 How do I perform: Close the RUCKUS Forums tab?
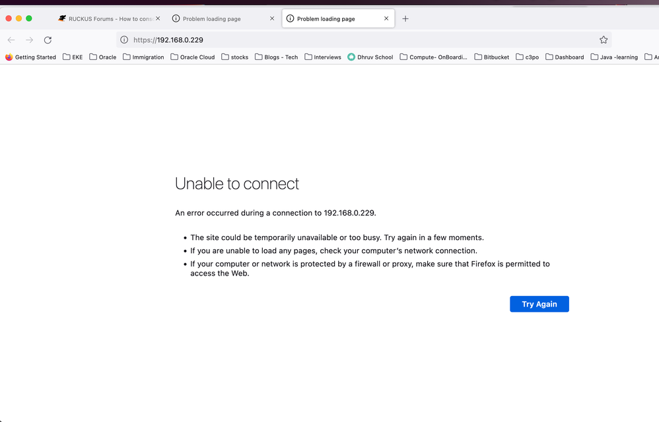[x=158, y=18]
